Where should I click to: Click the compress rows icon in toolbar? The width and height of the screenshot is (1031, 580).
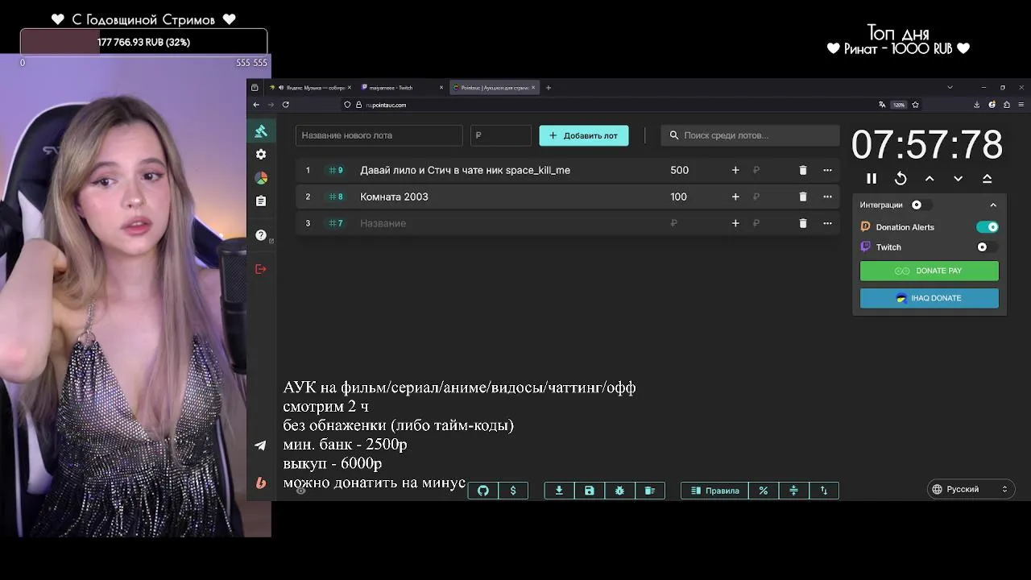(793, 491)
